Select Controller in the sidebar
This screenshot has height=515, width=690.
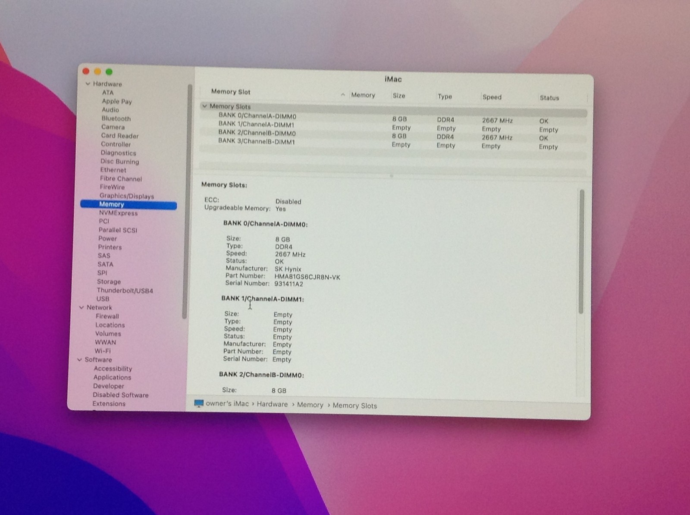pyautogui.click(x=116, y=144)
